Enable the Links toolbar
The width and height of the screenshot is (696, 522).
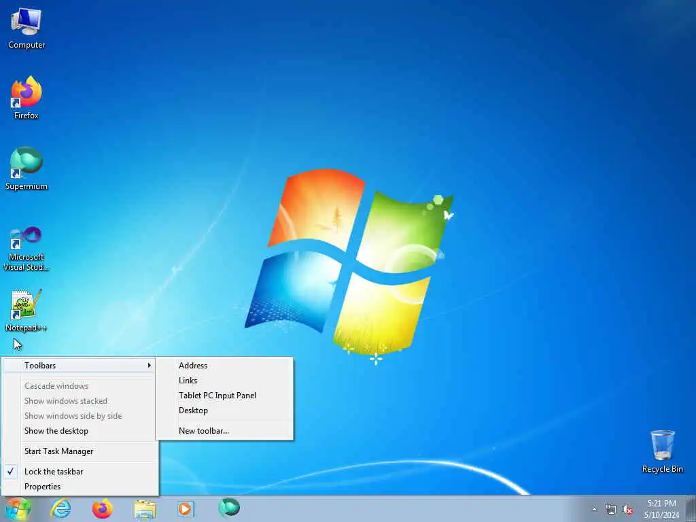click(x=224, y=381)
